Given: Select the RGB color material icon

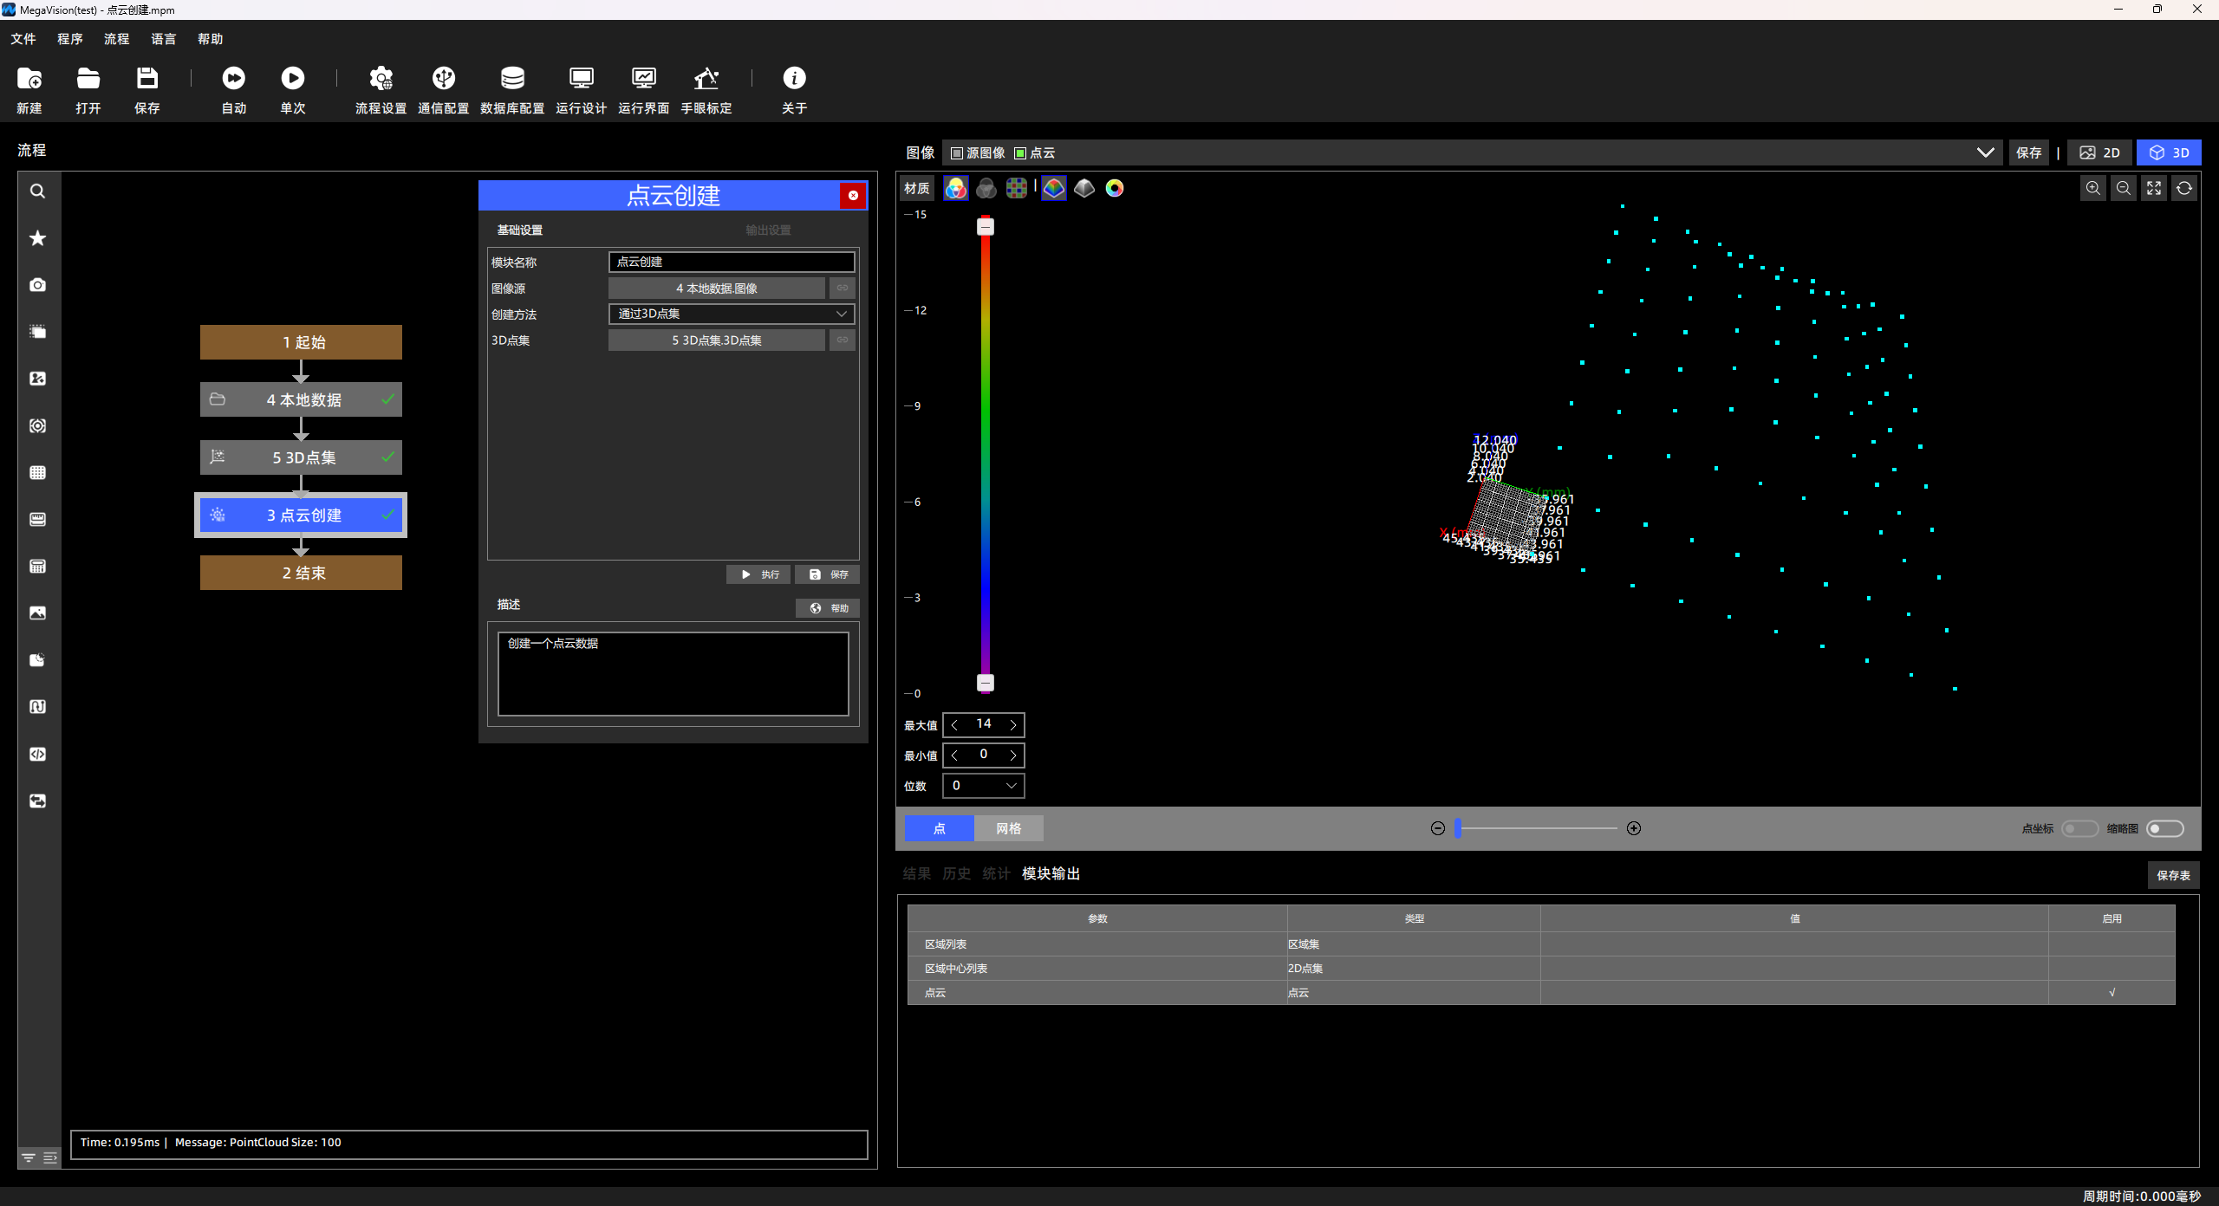Looking at the screenshot, I should click(955, 188).
